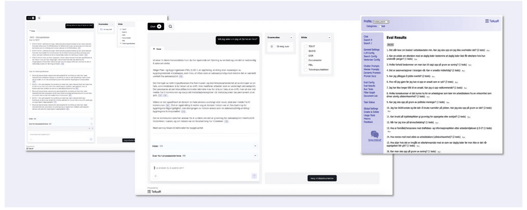Screen dimensions: 527x210
Task: Click the 'Eval Results' heading
Action: 396,37
